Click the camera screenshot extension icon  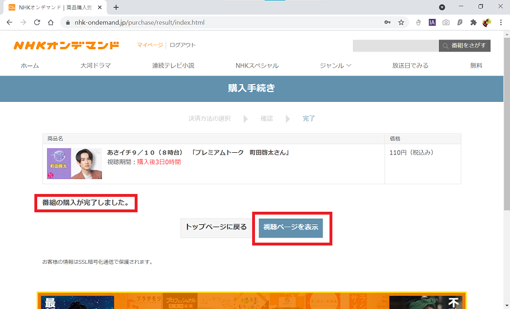coord(446,22)
